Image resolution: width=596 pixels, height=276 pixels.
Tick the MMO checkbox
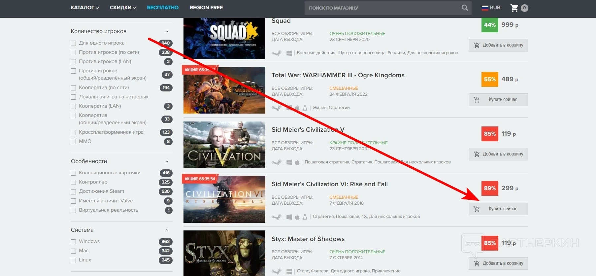(73, 142)
